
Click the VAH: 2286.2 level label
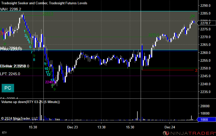[x=11, y=9]
